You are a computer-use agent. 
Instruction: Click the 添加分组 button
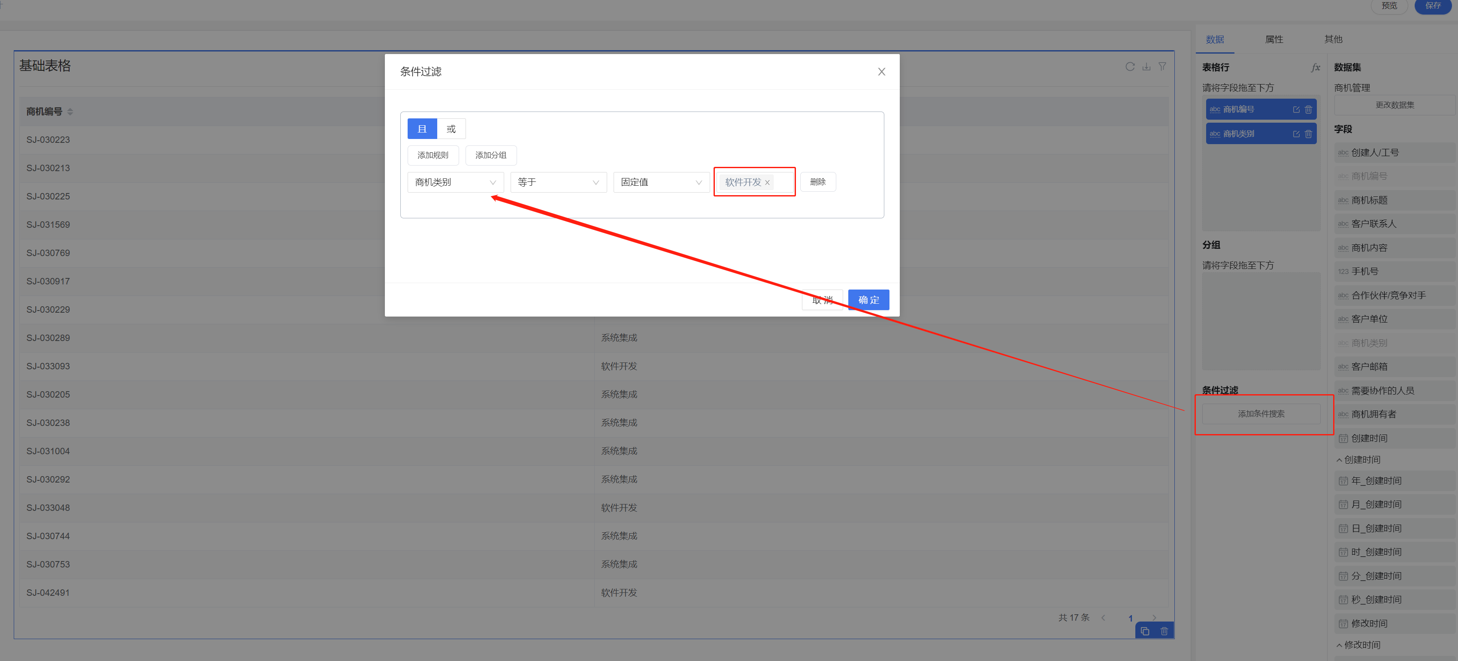[x=491, y=156]
